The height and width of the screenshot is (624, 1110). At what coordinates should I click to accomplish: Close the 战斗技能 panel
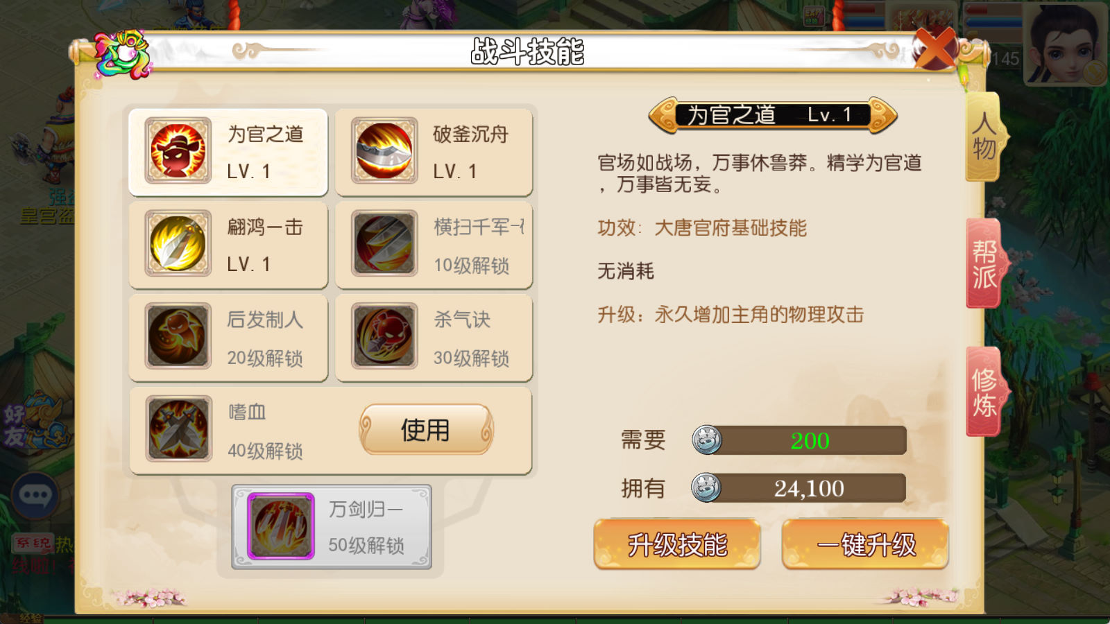click(x=936, y=49)
